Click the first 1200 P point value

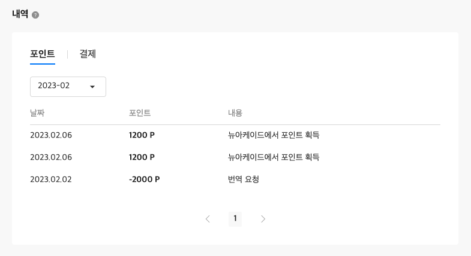(x=142, y=135)
